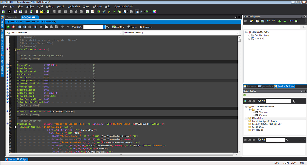Click the color wheel icon in main toolbar
Image resolution: width=307 pixels, height=165 pixels.
tap(155, 12)
